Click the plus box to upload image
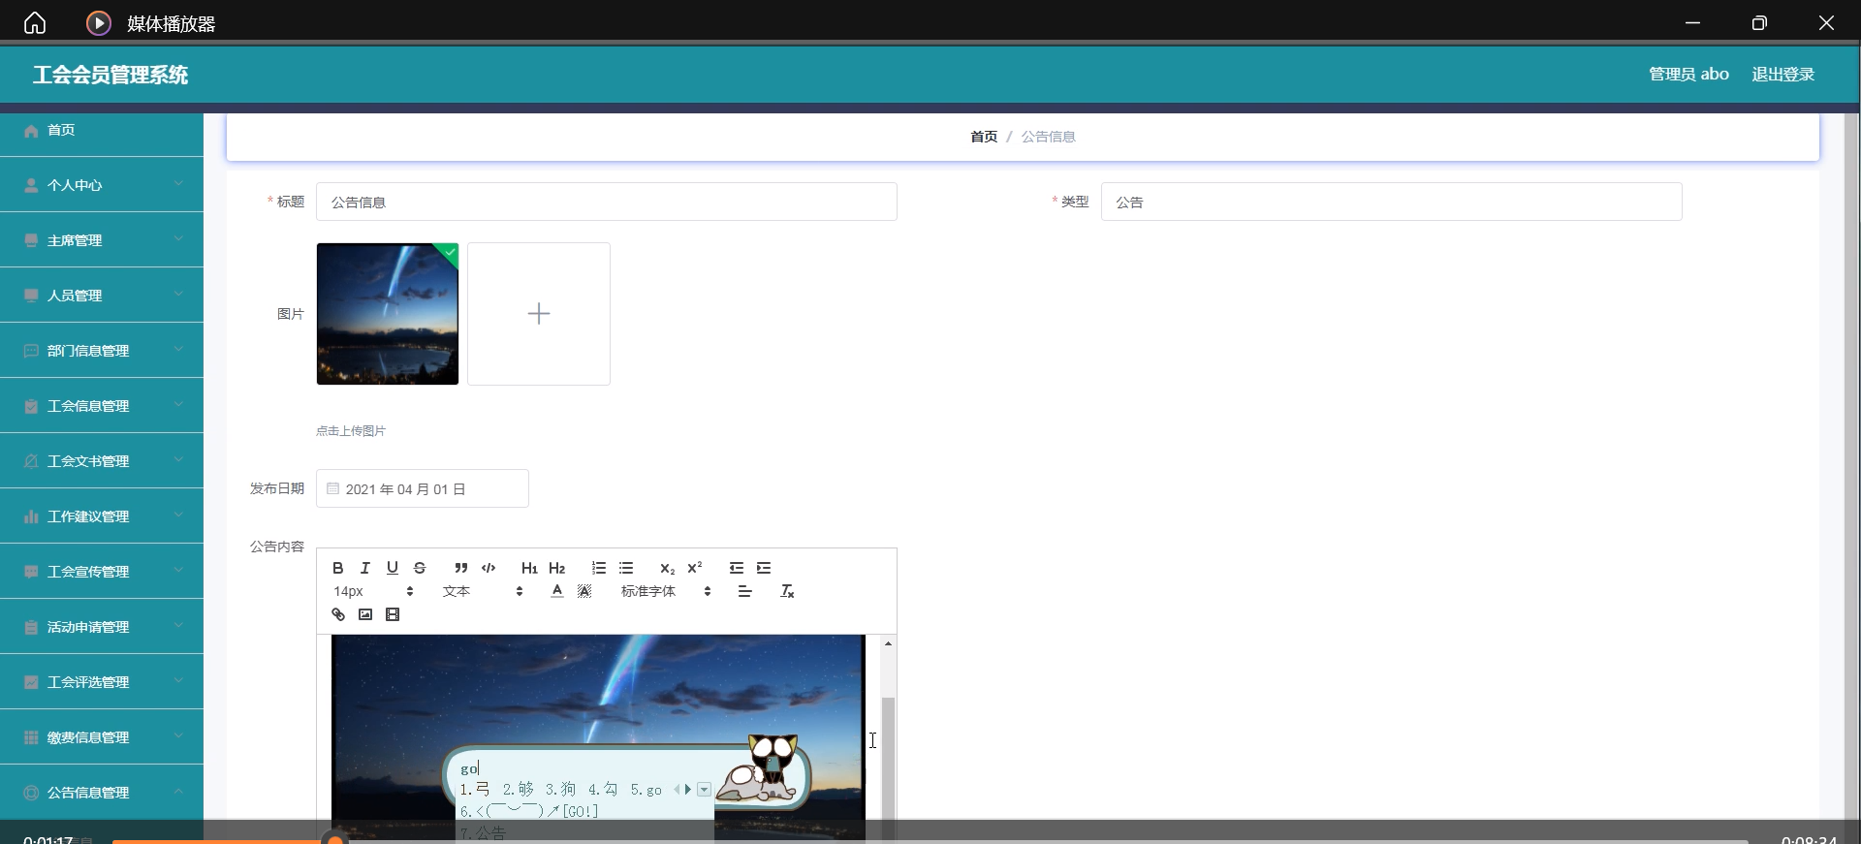This screenshot has height=844, width=1861. pyautogui.click(x=539, y=314)
